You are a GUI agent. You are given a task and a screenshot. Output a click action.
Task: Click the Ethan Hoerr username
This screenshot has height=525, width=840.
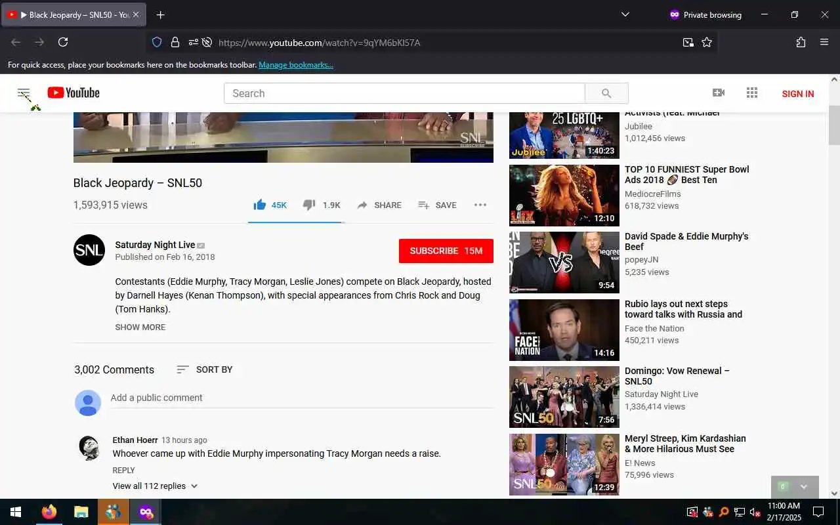pos(135,440)
